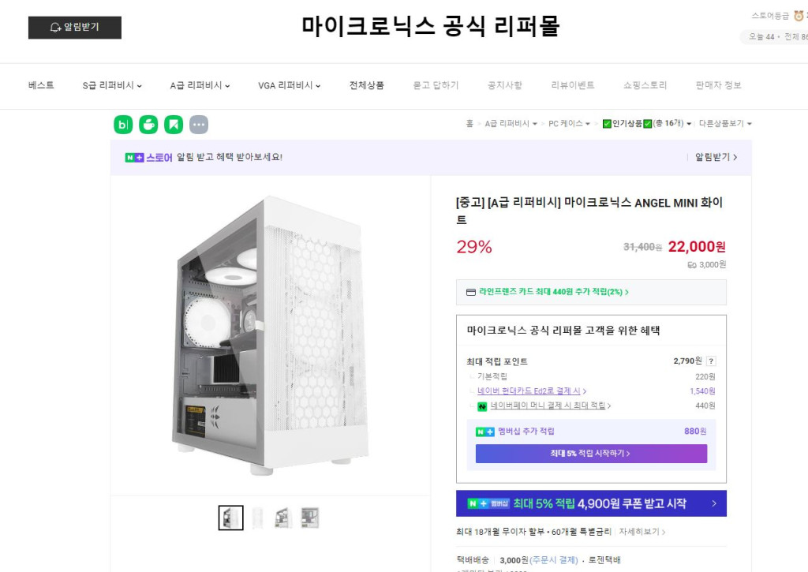
Task: Open the VGA 리퍼비시 dropdown
Action: tap(289, 85)
